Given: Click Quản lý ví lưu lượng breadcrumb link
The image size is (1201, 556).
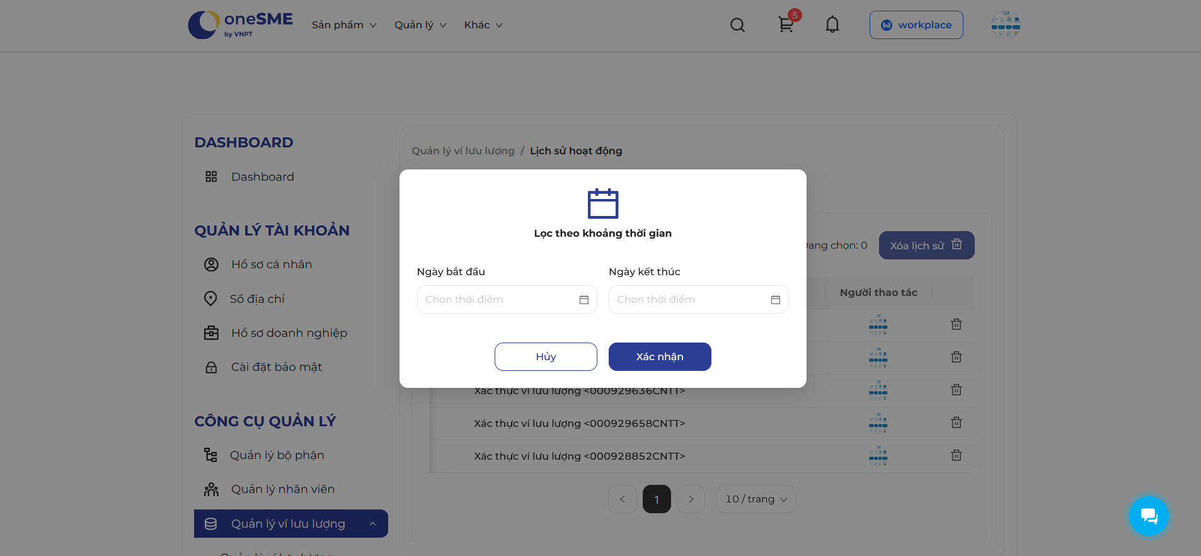Looking at the screenshot, I should tap(463, 151).
